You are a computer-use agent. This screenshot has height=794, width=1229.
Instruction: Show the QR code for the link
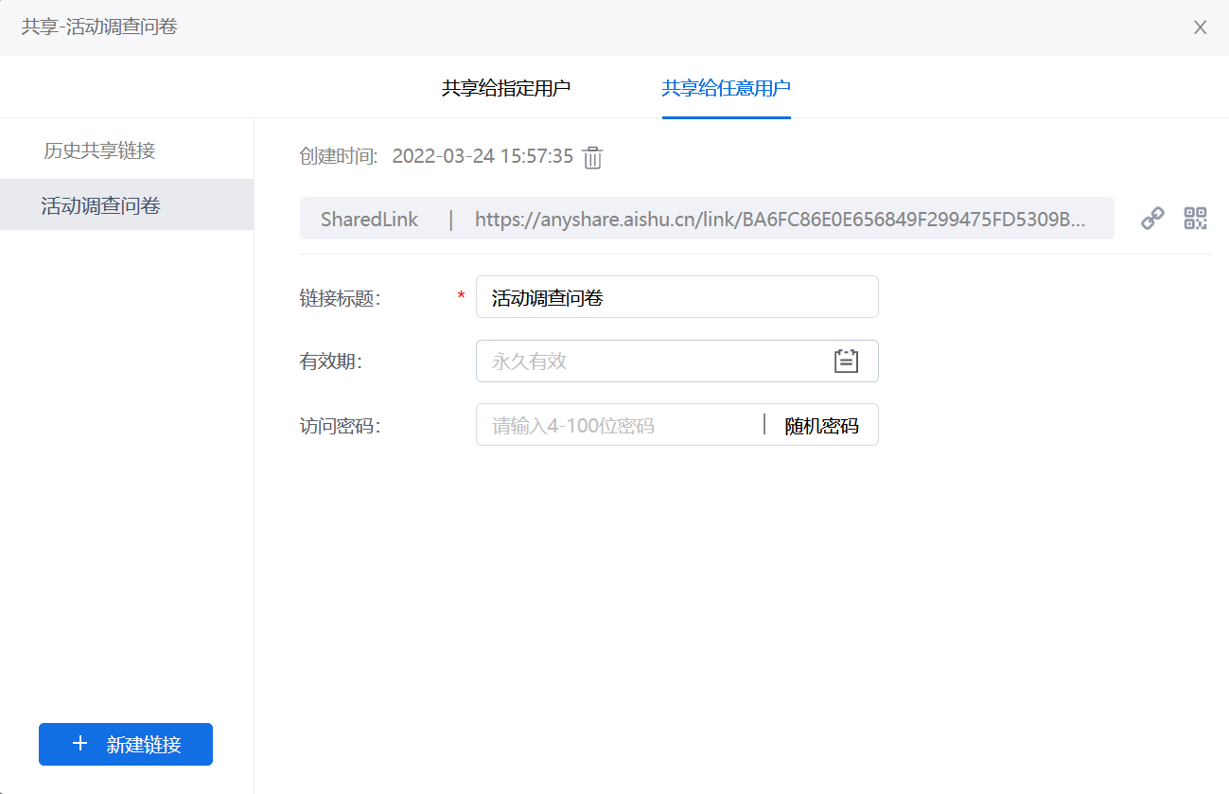click(1196, 219)
